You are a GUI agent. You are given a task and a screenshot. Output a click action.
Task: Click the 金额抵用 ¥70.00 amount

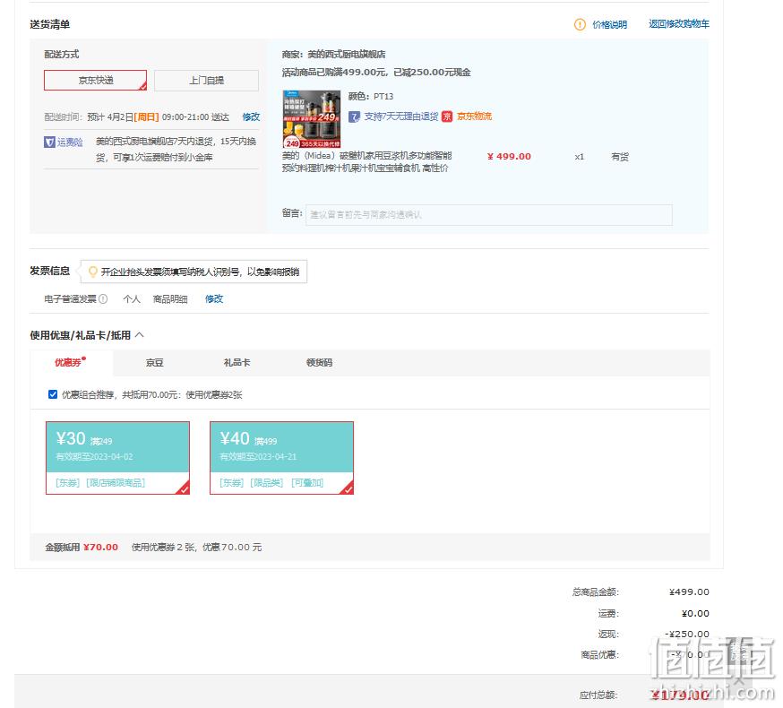pos(100,547)
